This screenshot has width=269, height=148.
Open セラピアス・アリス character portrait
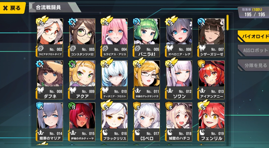click(115, 38)
